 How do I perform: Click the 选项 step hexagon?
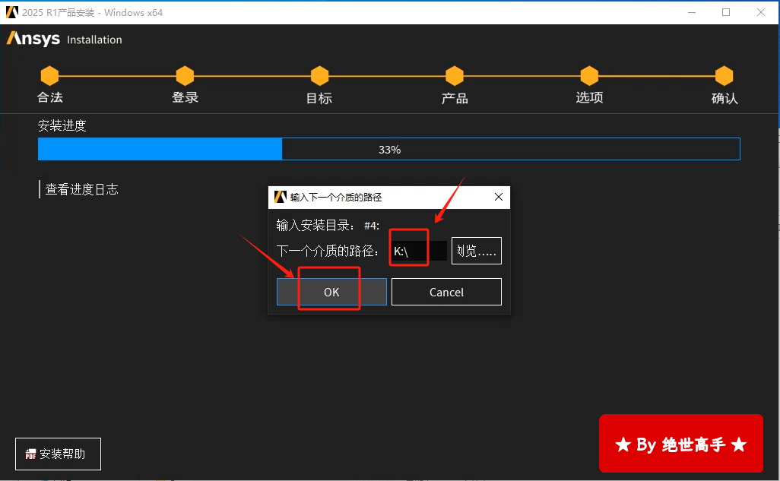589,76
